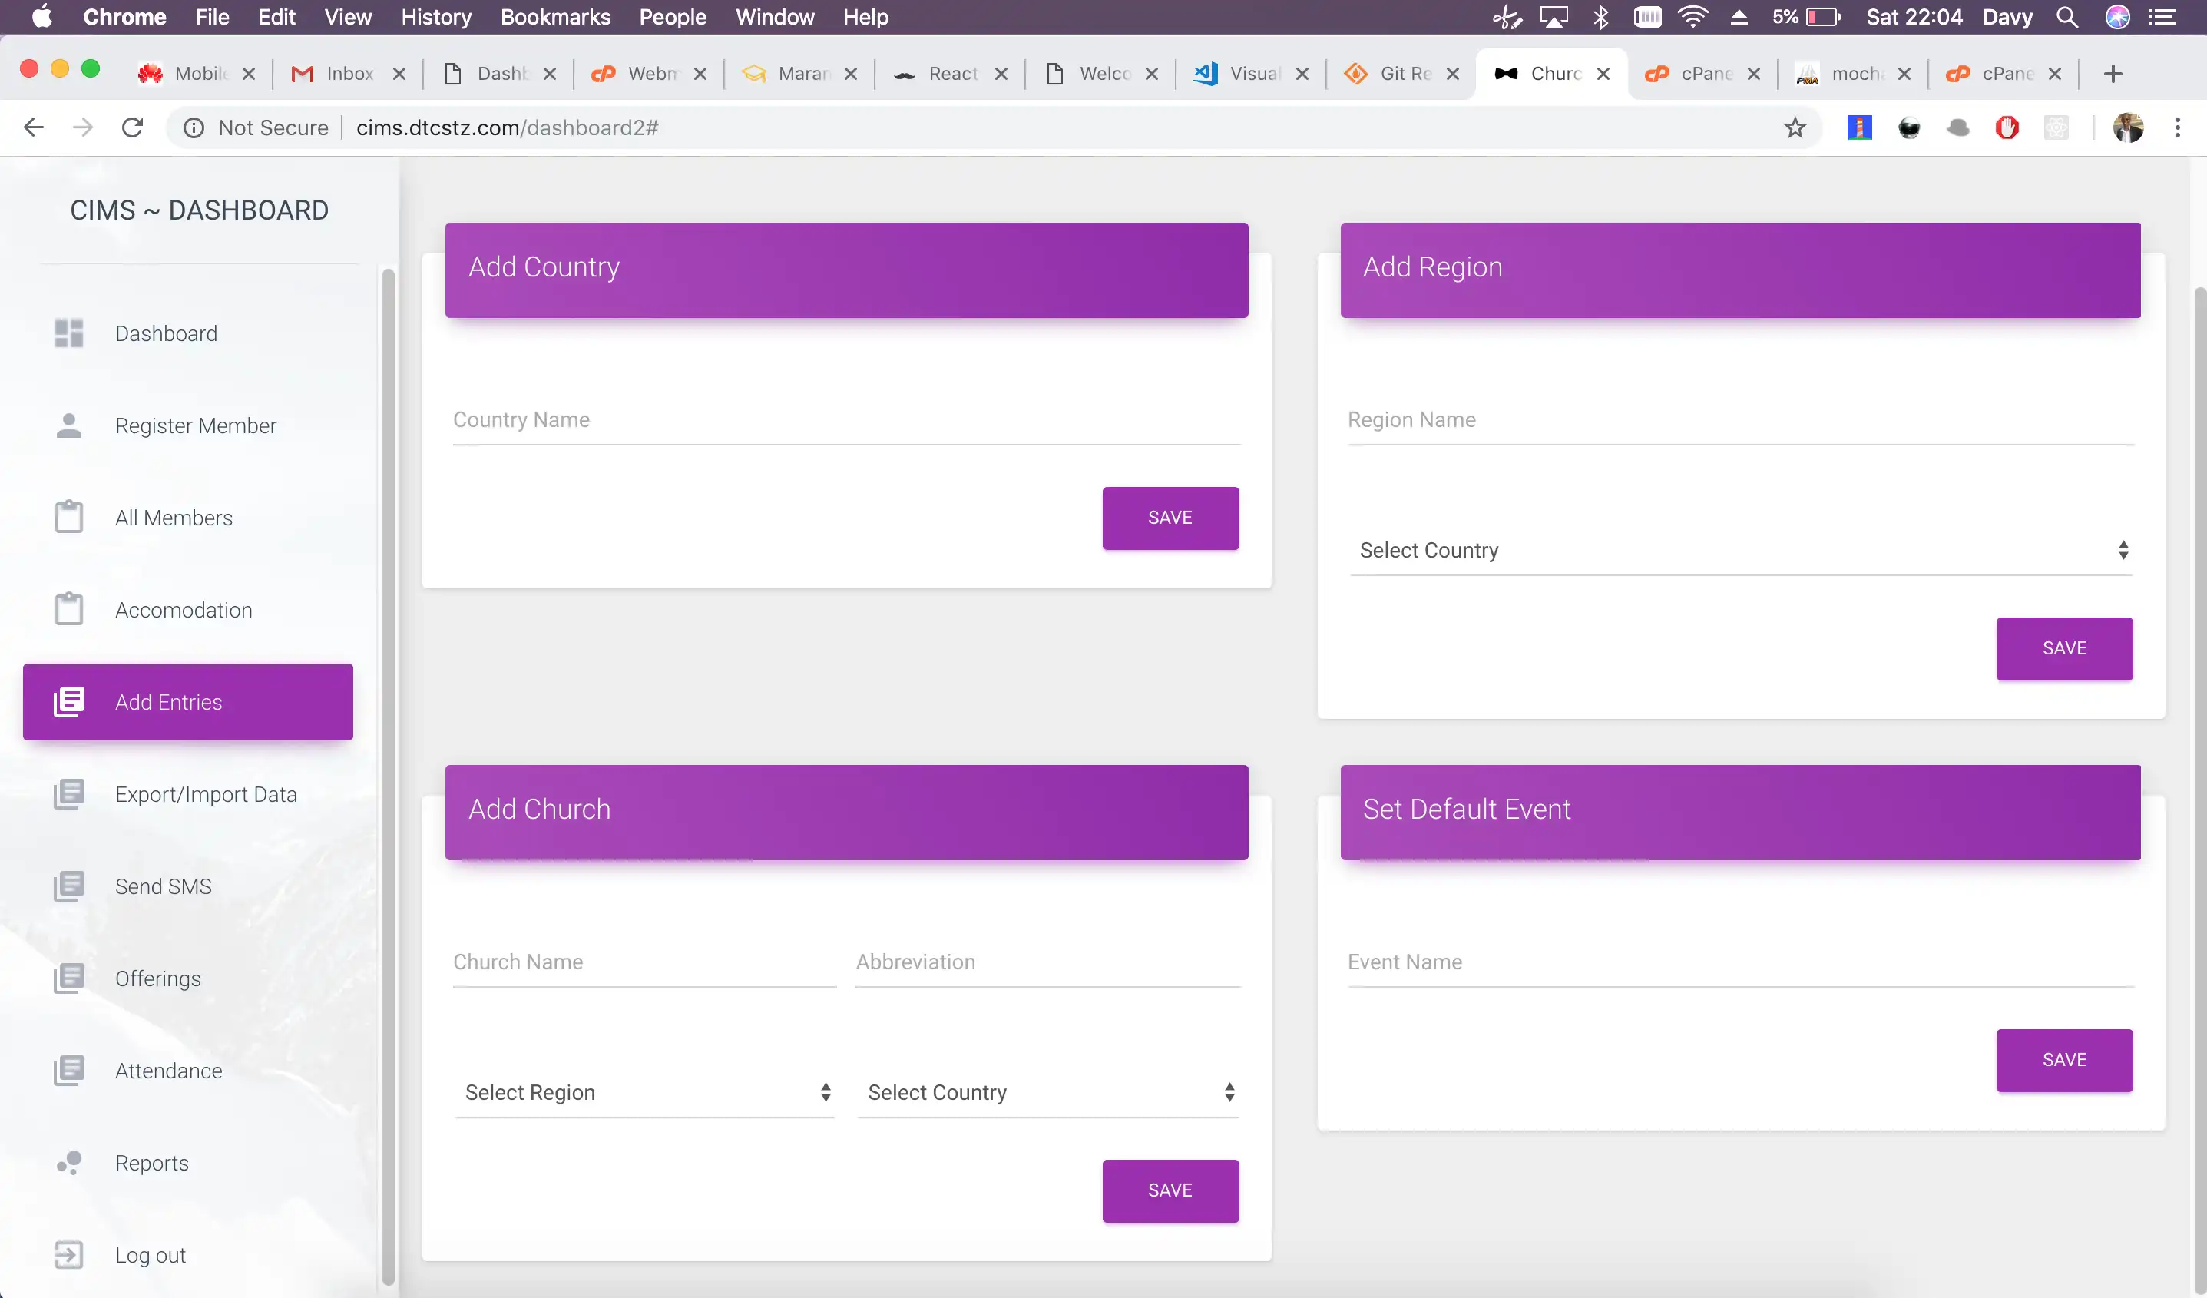Click the Reports menu item

tap(151, 1162)
